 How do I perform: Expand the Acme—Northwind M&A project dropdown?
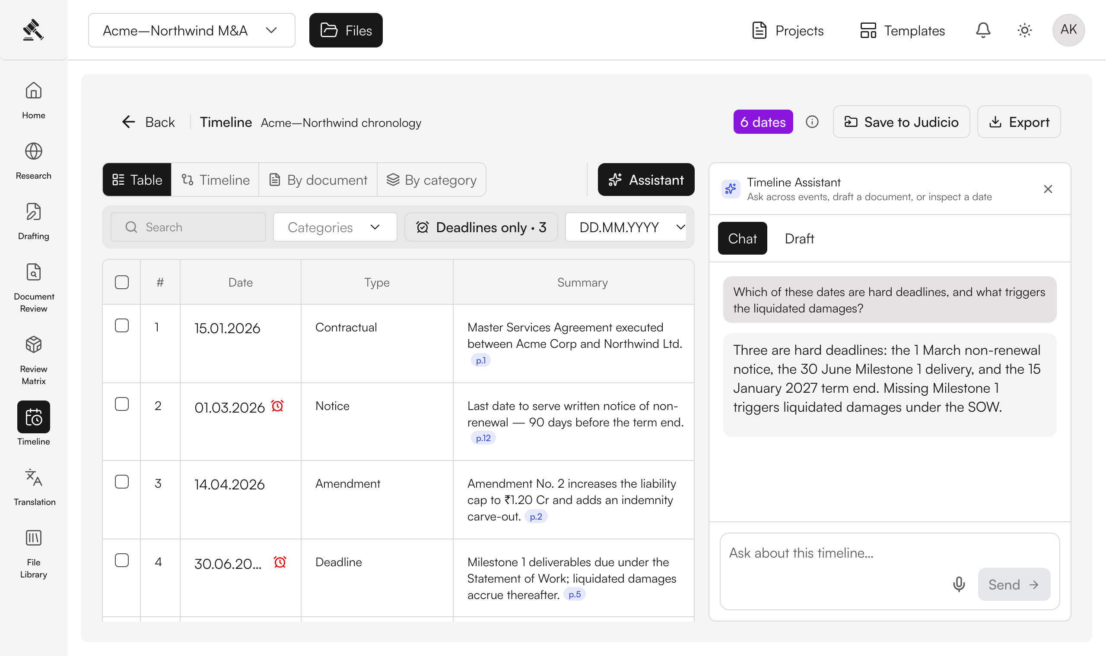pos(191,30)
